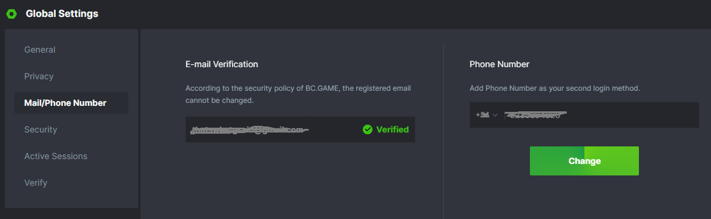The image size is (711, 219).
Task: Click the green Verified checkmark icon
Action: tap(367, 129)
